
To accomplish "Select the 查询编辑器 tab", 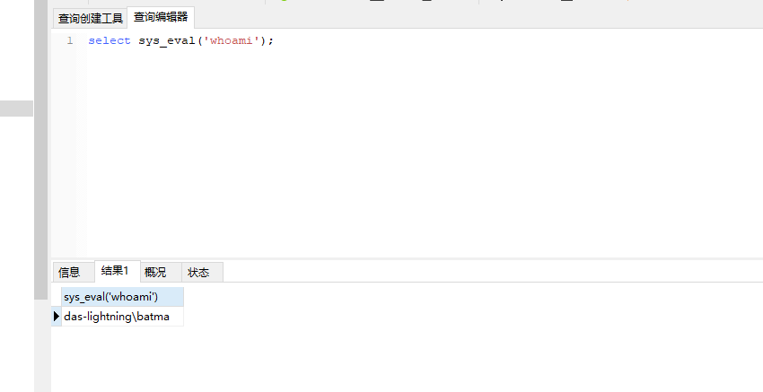I will [161, 17].
